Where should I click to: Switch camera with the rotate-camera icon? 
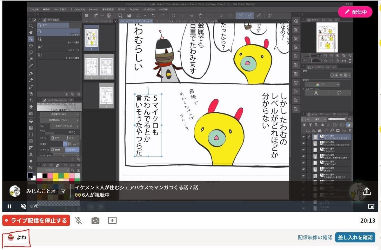click(x=95, y=220)
